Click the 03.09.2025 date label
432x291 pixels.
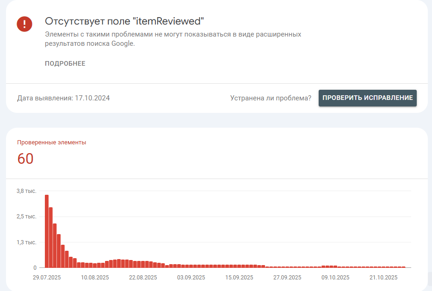[191, 278]
